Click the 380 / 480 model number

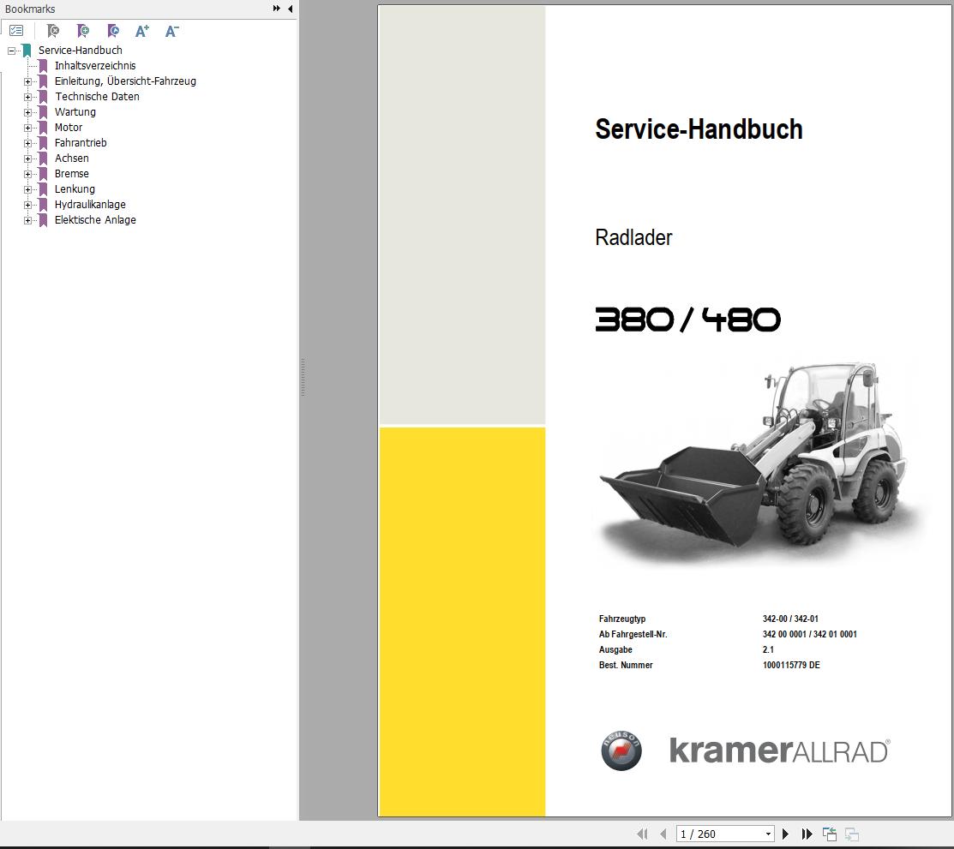[x=687, y=320]
